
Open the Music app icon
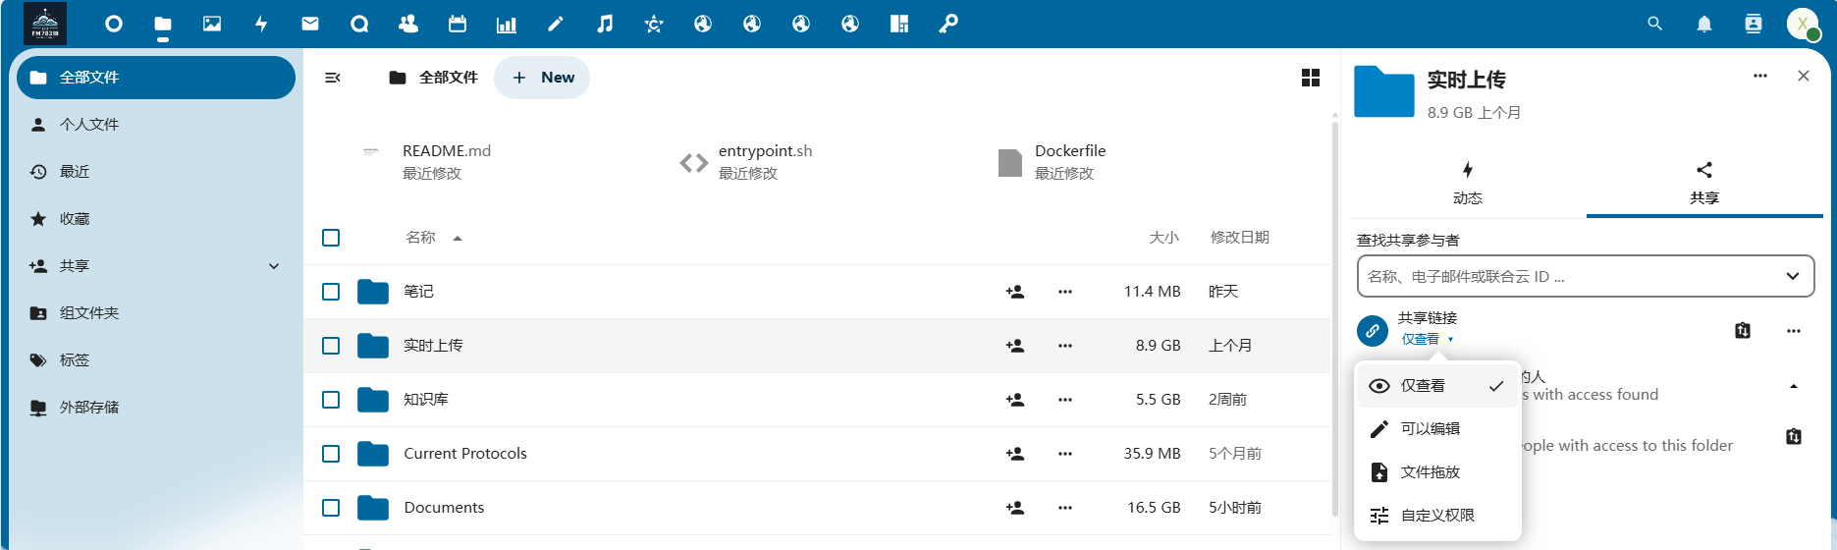(605, 24)
